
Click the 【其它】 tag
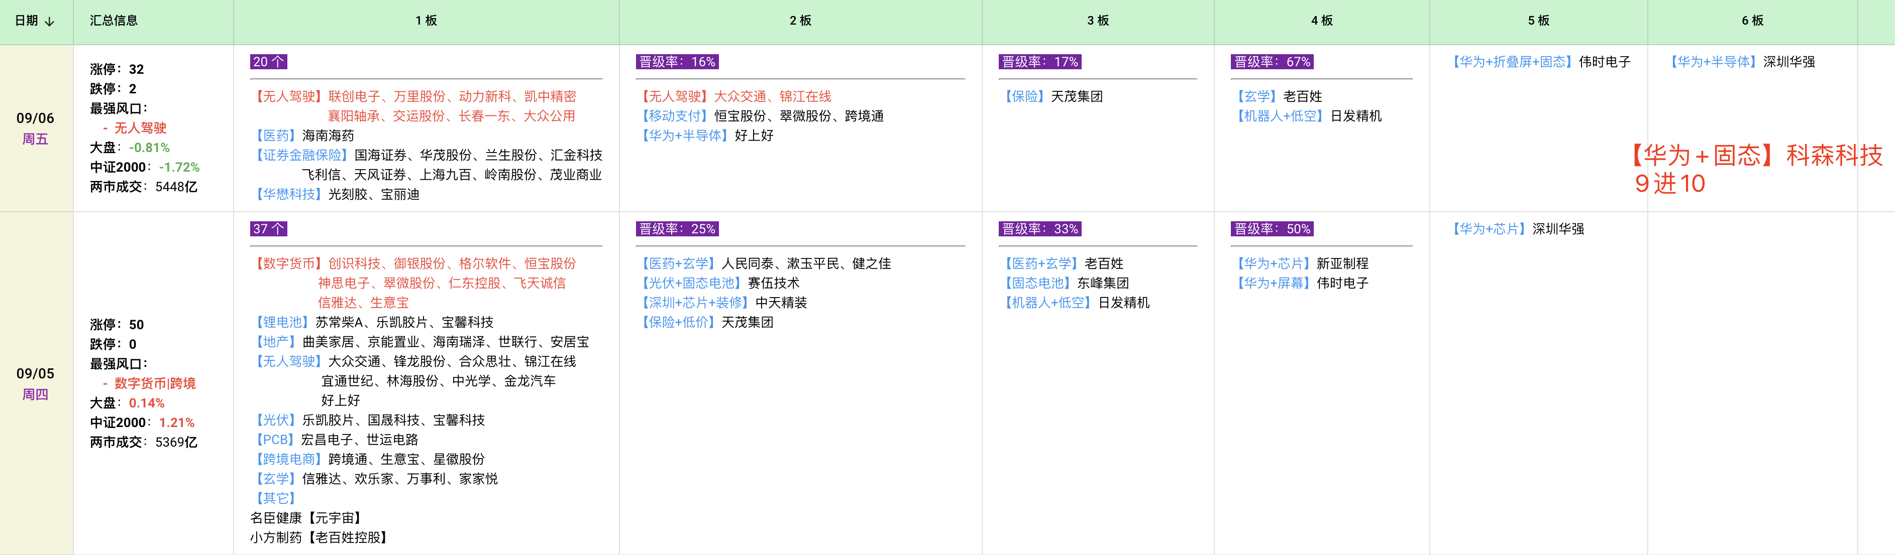276,498
